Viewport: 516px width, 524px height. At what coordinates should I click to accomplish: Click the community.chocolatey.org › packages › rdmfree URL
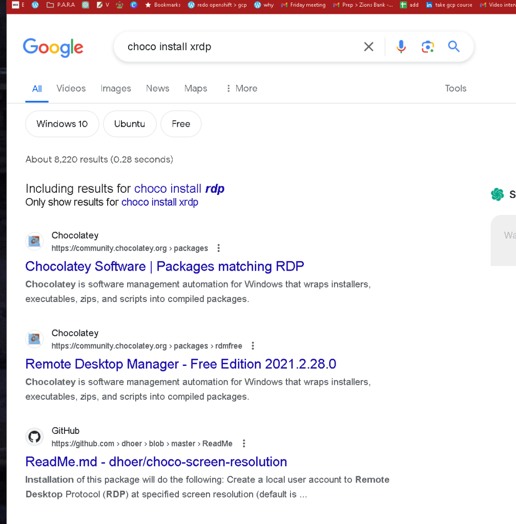[x=147, y=346]
